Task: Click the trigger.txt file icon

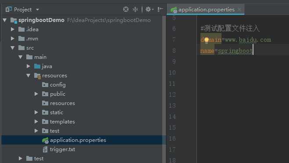Action: [x=45, y=149]
